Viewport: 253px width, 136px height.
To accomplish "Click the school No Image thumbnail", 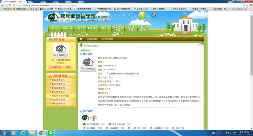I will (88, 64).
